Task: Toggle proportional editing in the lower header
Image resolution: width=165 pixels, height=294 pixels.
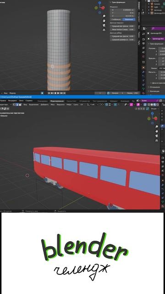Action: pos(115,105)
